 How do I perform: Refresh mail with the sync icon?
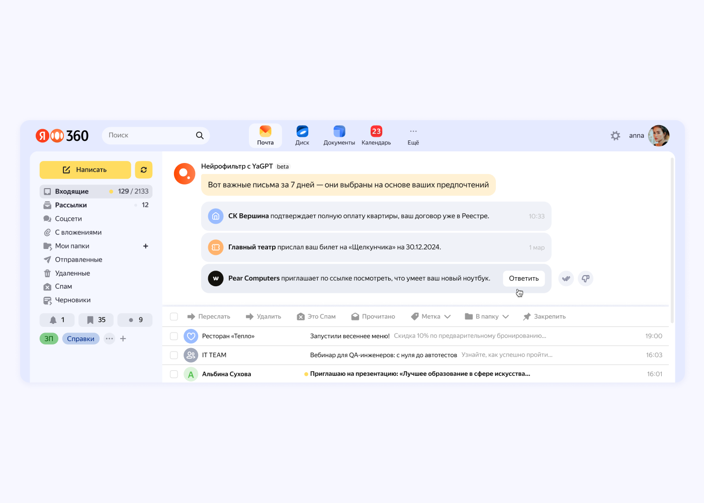click(144, 170)
